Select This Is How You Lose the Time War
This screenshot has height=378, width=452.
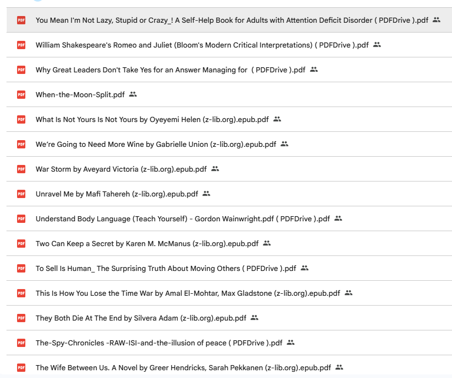[x=188, y=293]
